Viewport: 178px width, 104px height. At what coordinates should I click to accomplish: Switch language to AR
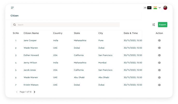(145, 8)
